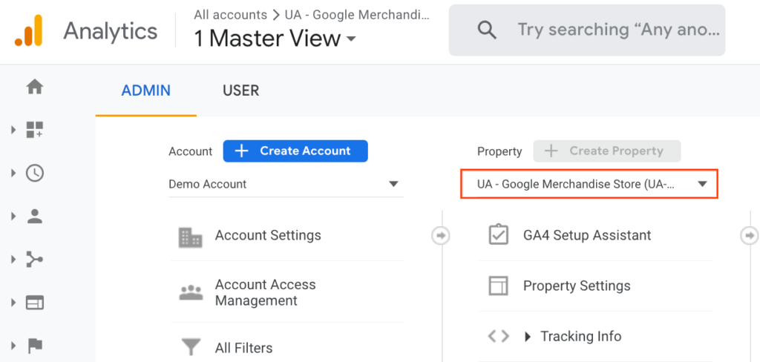Open Account Settings
The width and height of the screenshot is (760, 362).
pyautogui.click(x=268, y=236)
